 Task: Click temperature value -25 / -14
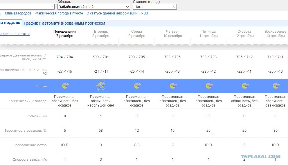click(x=137, y=71)
